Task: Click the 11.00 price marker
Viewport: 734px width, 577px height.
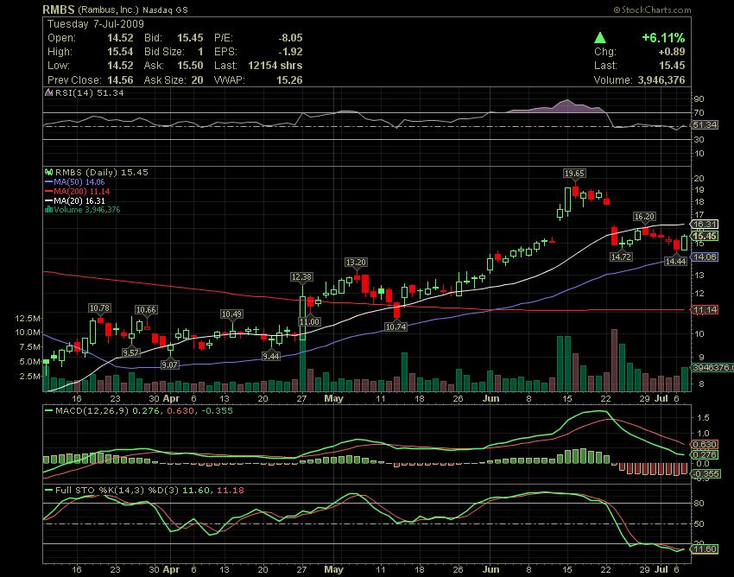Action: [309, 321]
